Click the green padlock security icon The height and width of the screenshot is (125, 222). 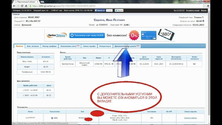point(31,6)
